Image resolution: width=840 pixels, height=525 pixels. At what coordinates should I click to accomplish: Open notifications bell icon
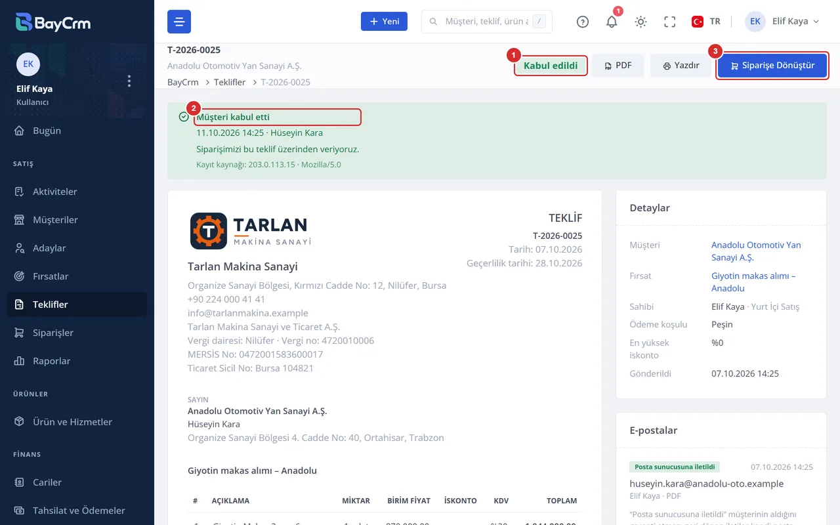pos(612,22)
